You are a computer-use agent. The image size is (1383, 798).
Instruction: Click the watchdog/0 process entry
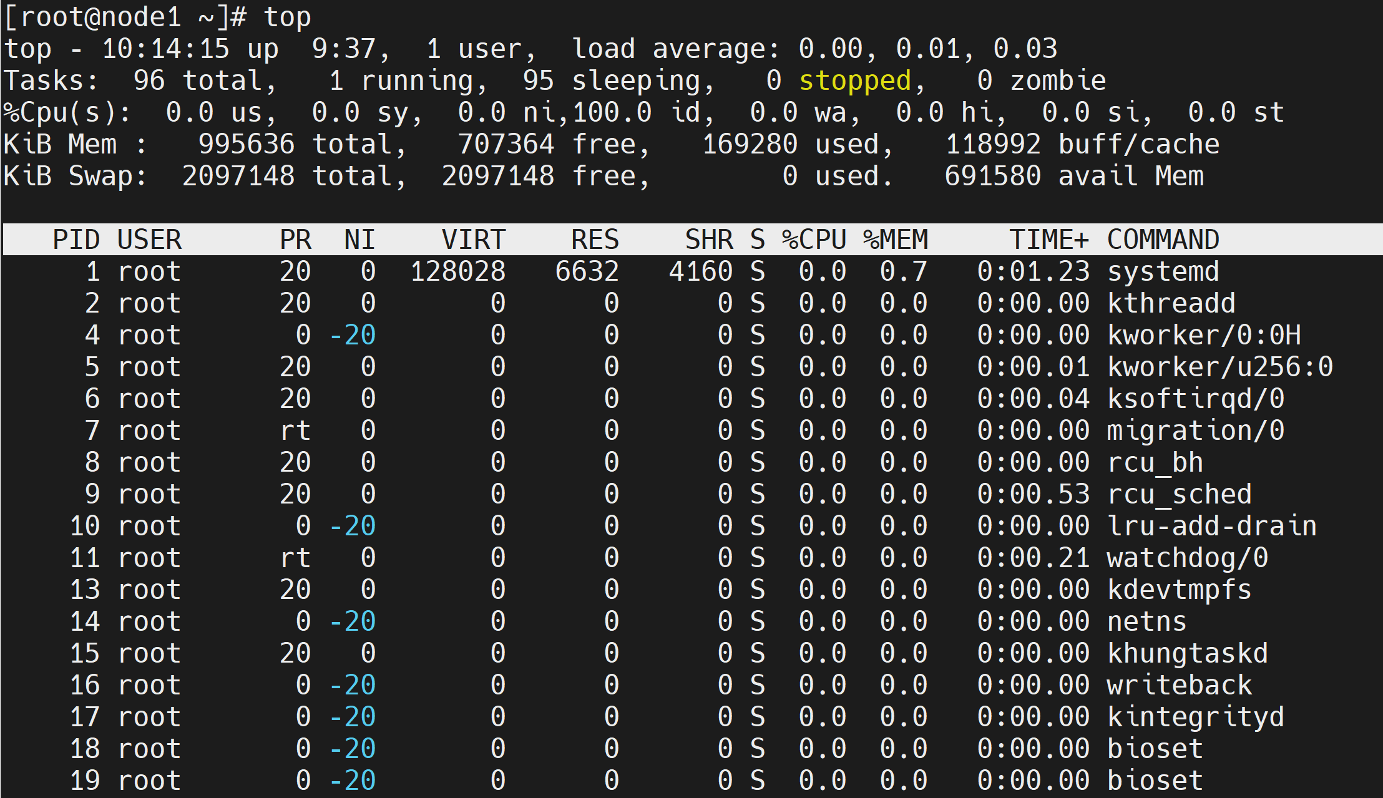(x=1187, y=558)
